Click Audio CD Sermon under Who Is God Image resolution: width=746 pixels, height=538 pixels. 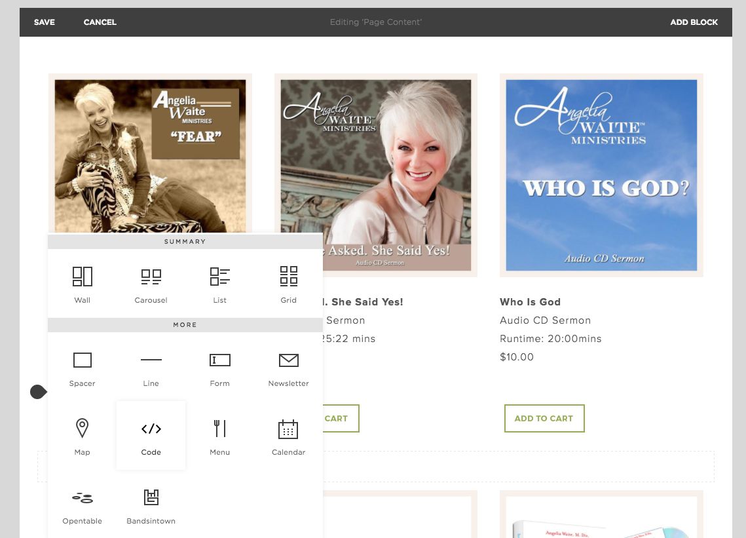pos(545,320)
